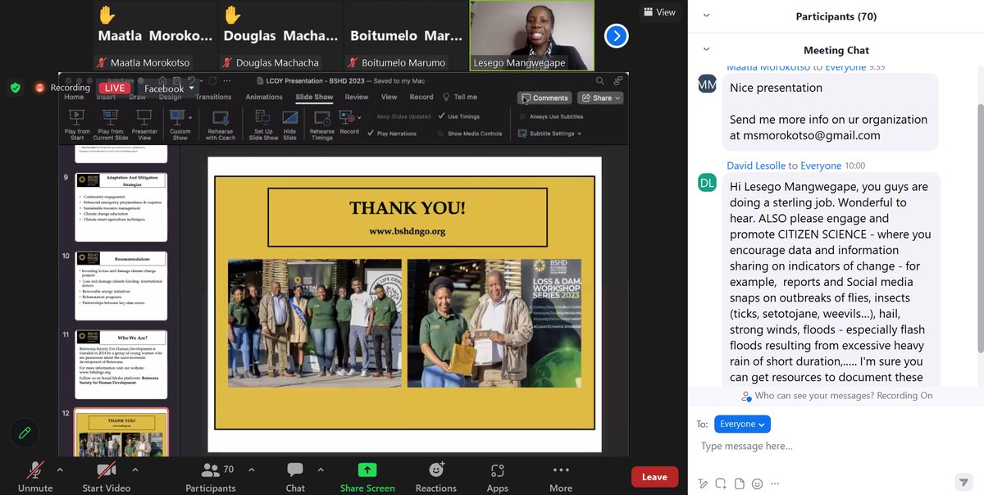Open the Zoom Apps icon
This screenshot has width=984, height=495.
pyautogui.click(x=498, y=470)
